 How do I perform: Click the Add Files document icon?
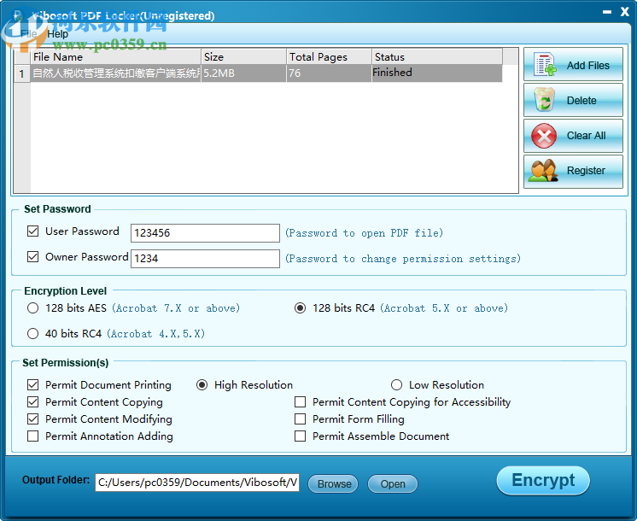pyautogui.click(x=545, y=64)
